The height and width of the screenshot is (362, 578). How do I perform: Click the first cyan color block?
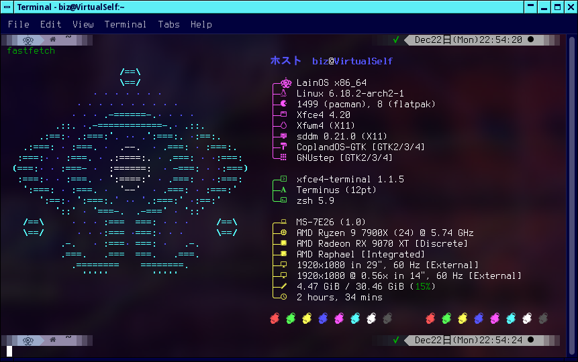click(355, 318)
